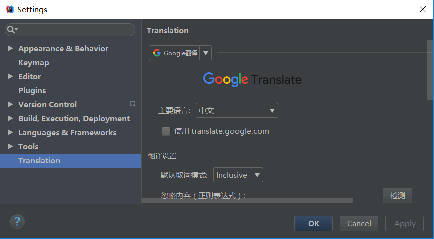Click the Cancel button
This screenshot has height=239, width=434.
pyautogui.click(x=359, y=223)
